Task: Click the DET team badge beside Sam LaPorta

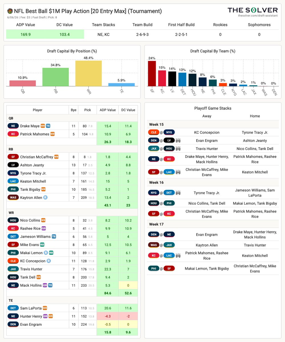Action: pos(13,308)
